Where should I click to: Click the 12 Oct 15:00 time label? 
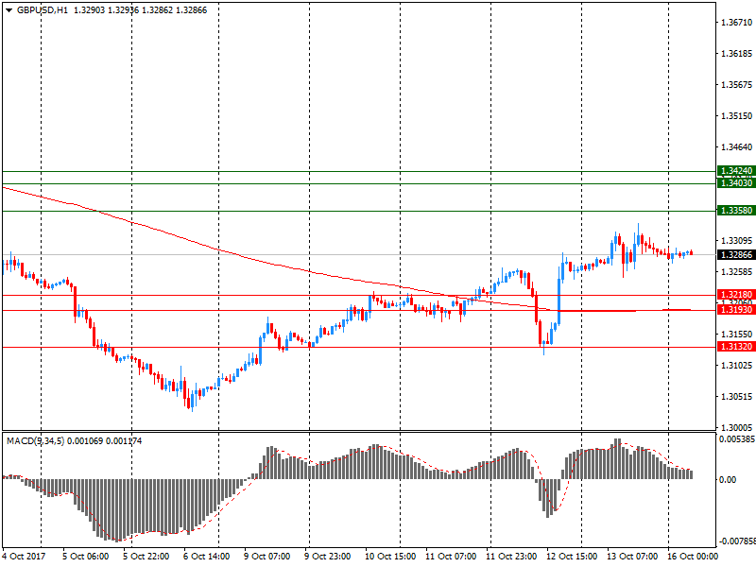click(x=572, y=557)
